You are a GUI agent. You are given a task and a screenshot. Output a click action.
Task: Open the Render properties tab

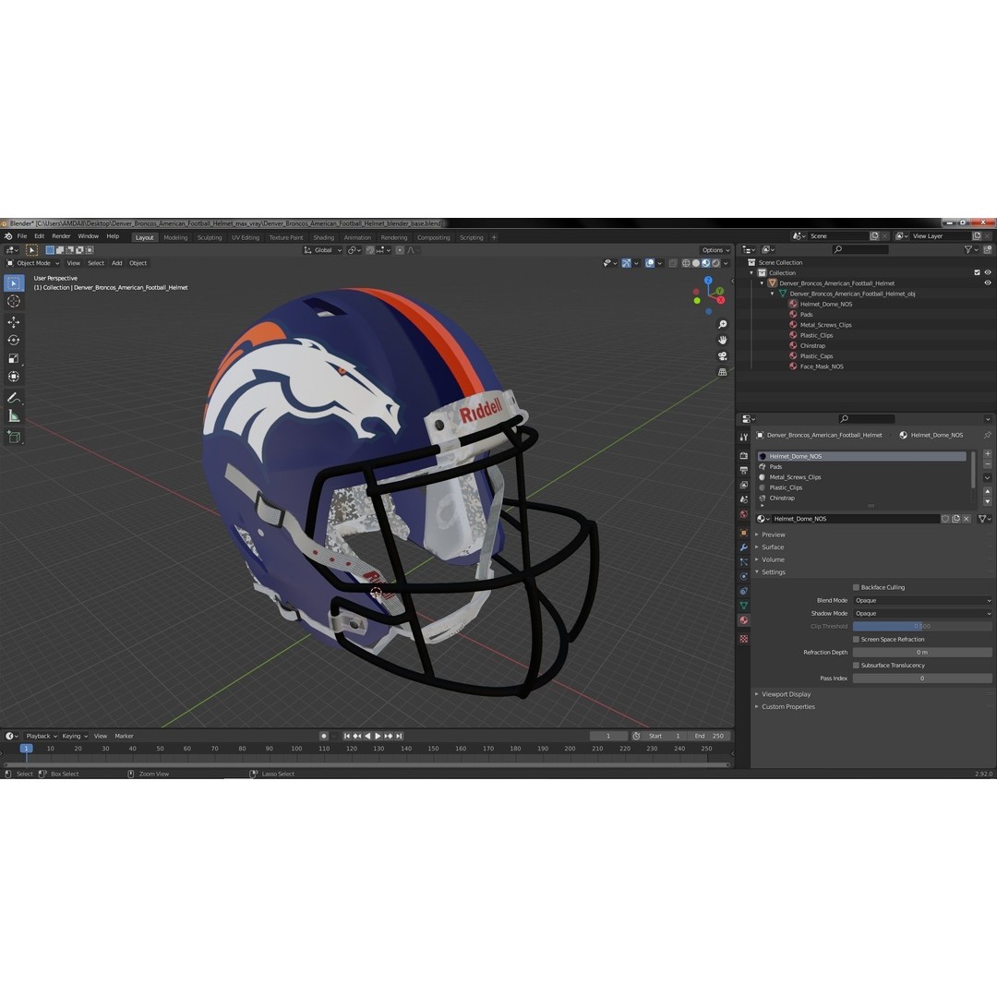pos(744,456)
